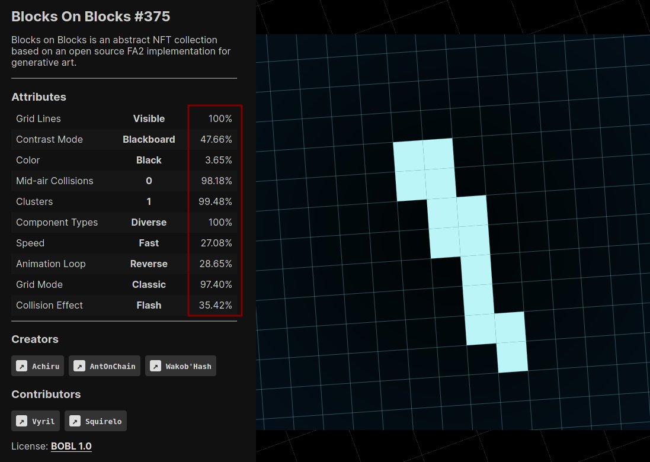650x462 pixels.
Task: Click the Creators heading
Action: coord(35,339)
